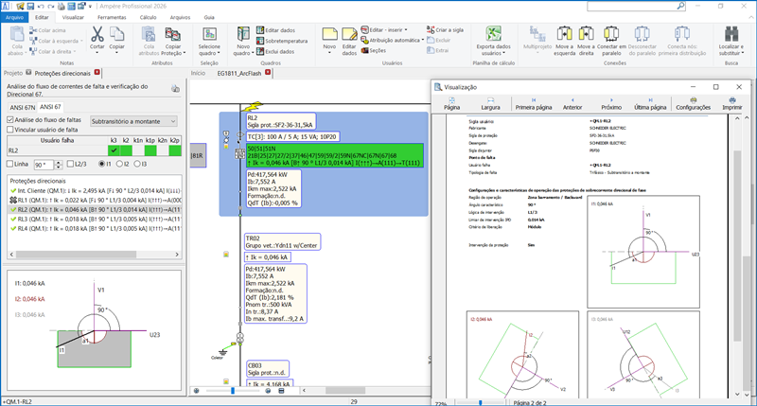
Task: Toggle Análise do fluxo de faltas checkbox
Action: click(12, 120)
